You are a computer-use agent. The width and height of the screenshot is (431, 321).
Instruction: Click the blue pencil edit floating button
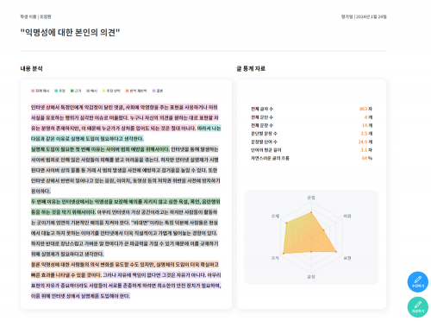point(418,282)
